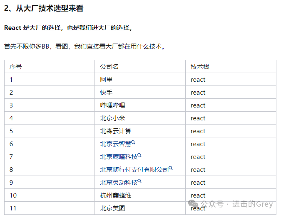
Task: Click serial number 6 in the 北京云智慧 row
Action: click(11, 144)
